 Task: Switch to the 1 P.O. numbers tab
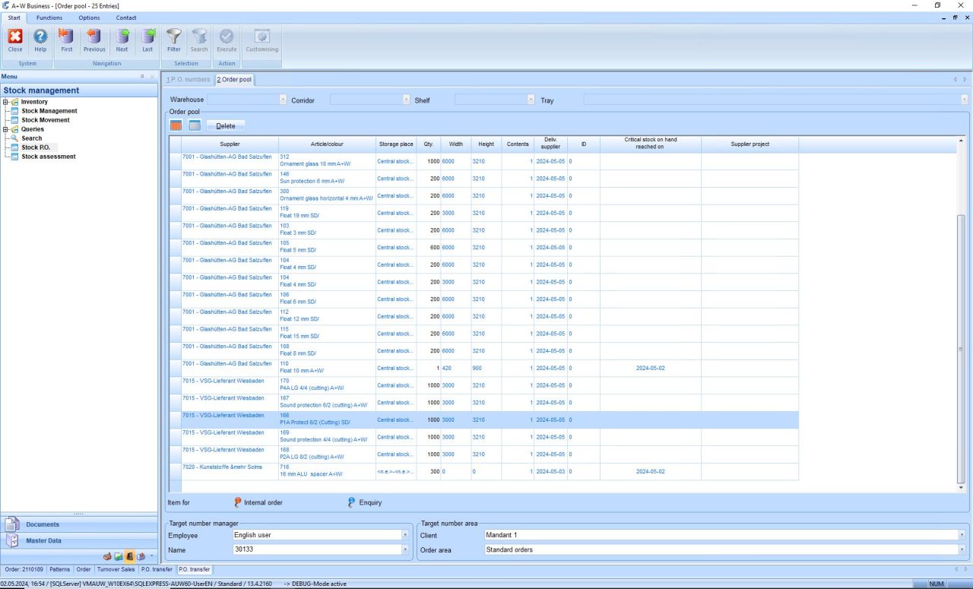(189, 79)
